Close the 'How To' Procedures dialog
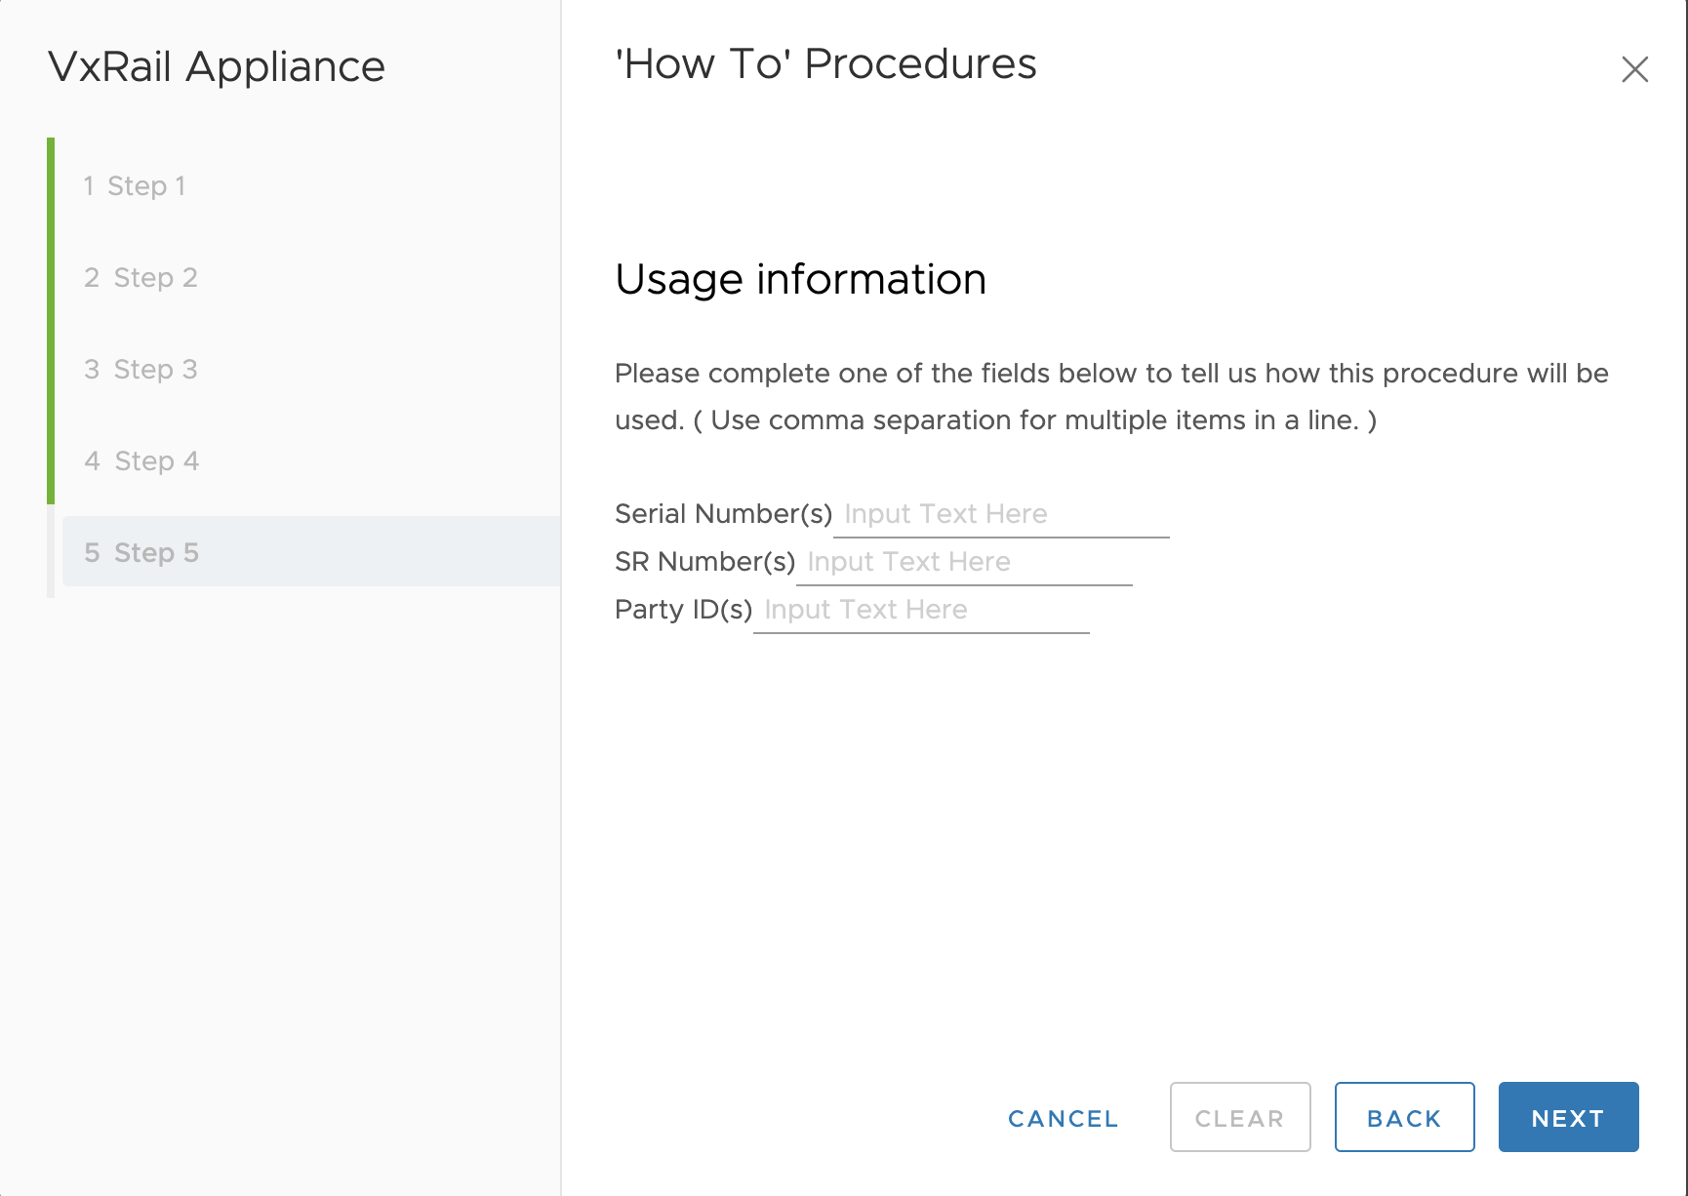Viewport: 1688px width, 1196px height. tap(1634, 69)
